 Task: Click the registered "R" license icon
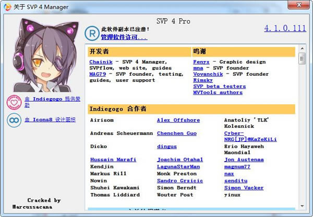coord(91,33)
